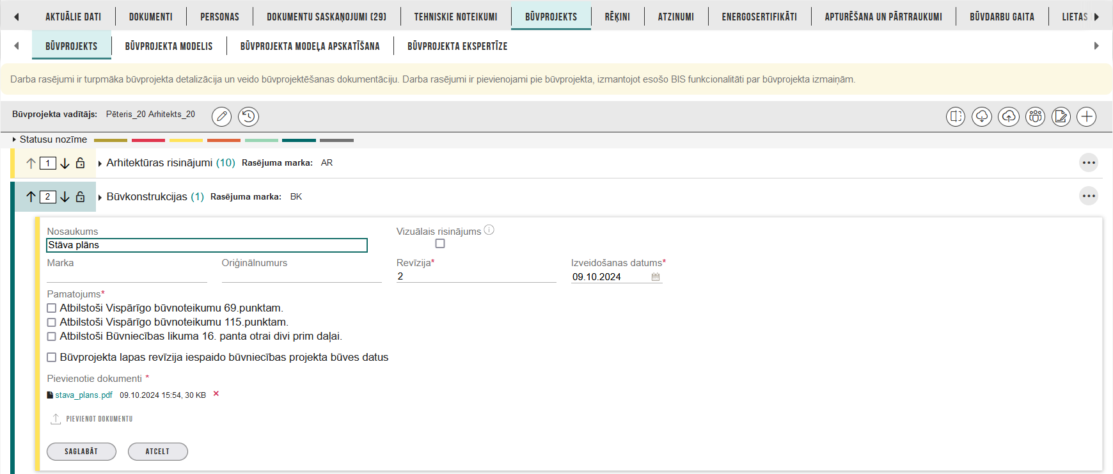This screenshot has height=474, width=1113.
Task: Toggle the lock icon on Būvkonstrukcijas row
Action: [81, 196]
